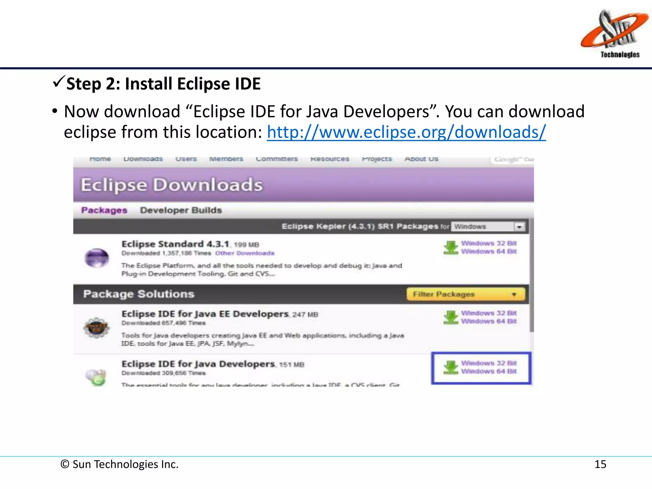Download Eclipse Standard Windows 64 Bit

[x=489, y=252]
